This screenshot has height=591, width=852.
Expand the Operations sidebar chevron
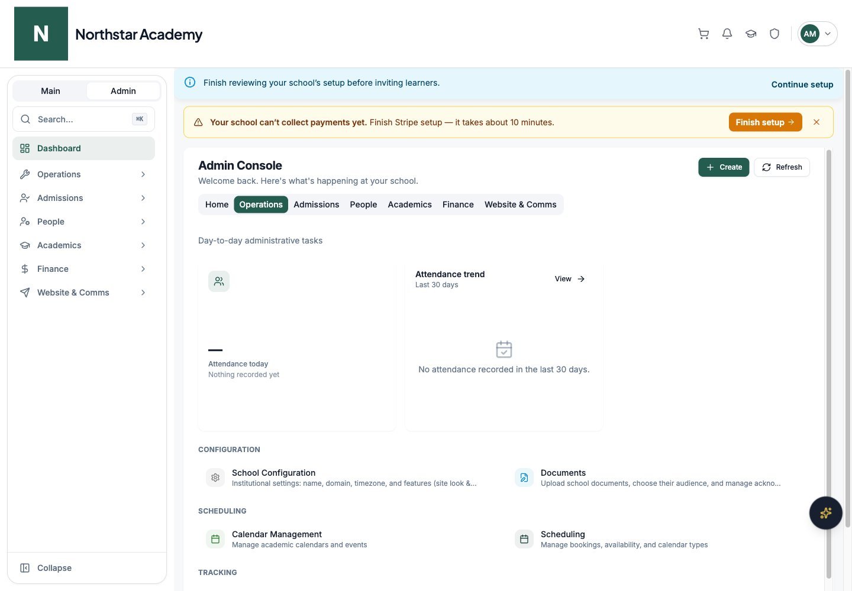(143, 174)
